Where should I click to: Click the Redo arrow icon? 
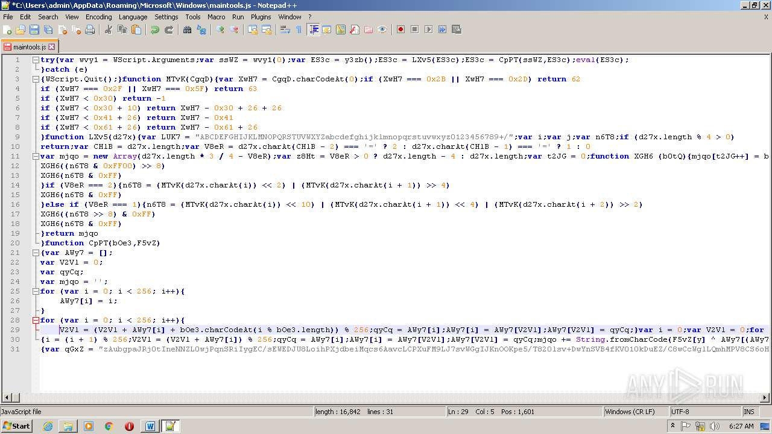click(x=169, y=30)
